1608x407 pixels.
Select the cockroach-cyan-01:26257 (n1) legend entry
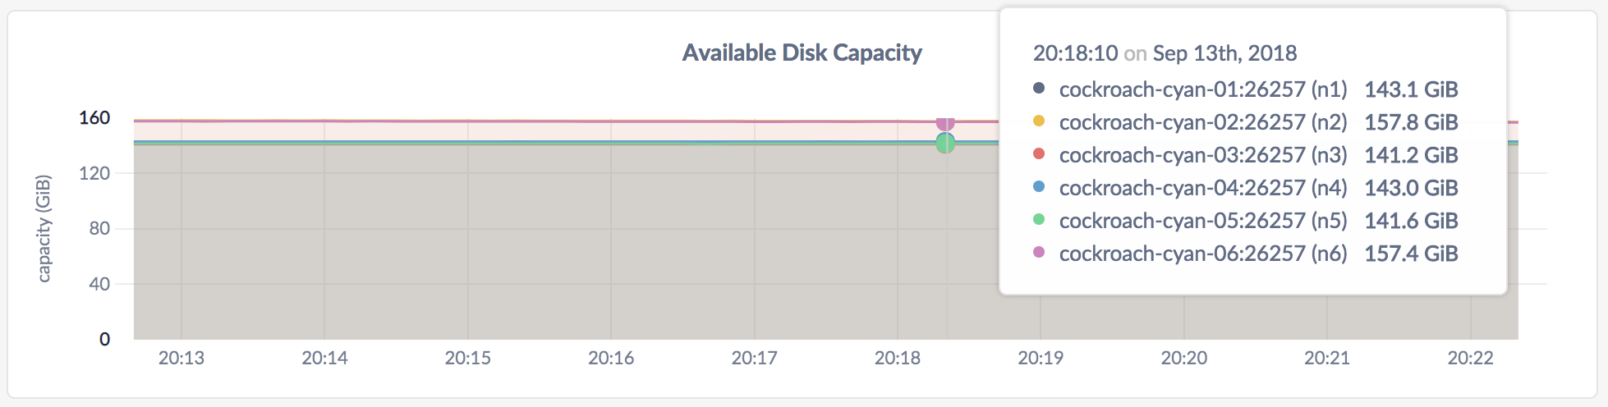[x=1202, y=89]
